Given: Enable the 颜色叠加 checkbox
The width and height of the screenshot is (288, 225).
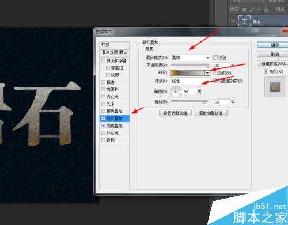Looking at the screenshot, I should 103,111.
